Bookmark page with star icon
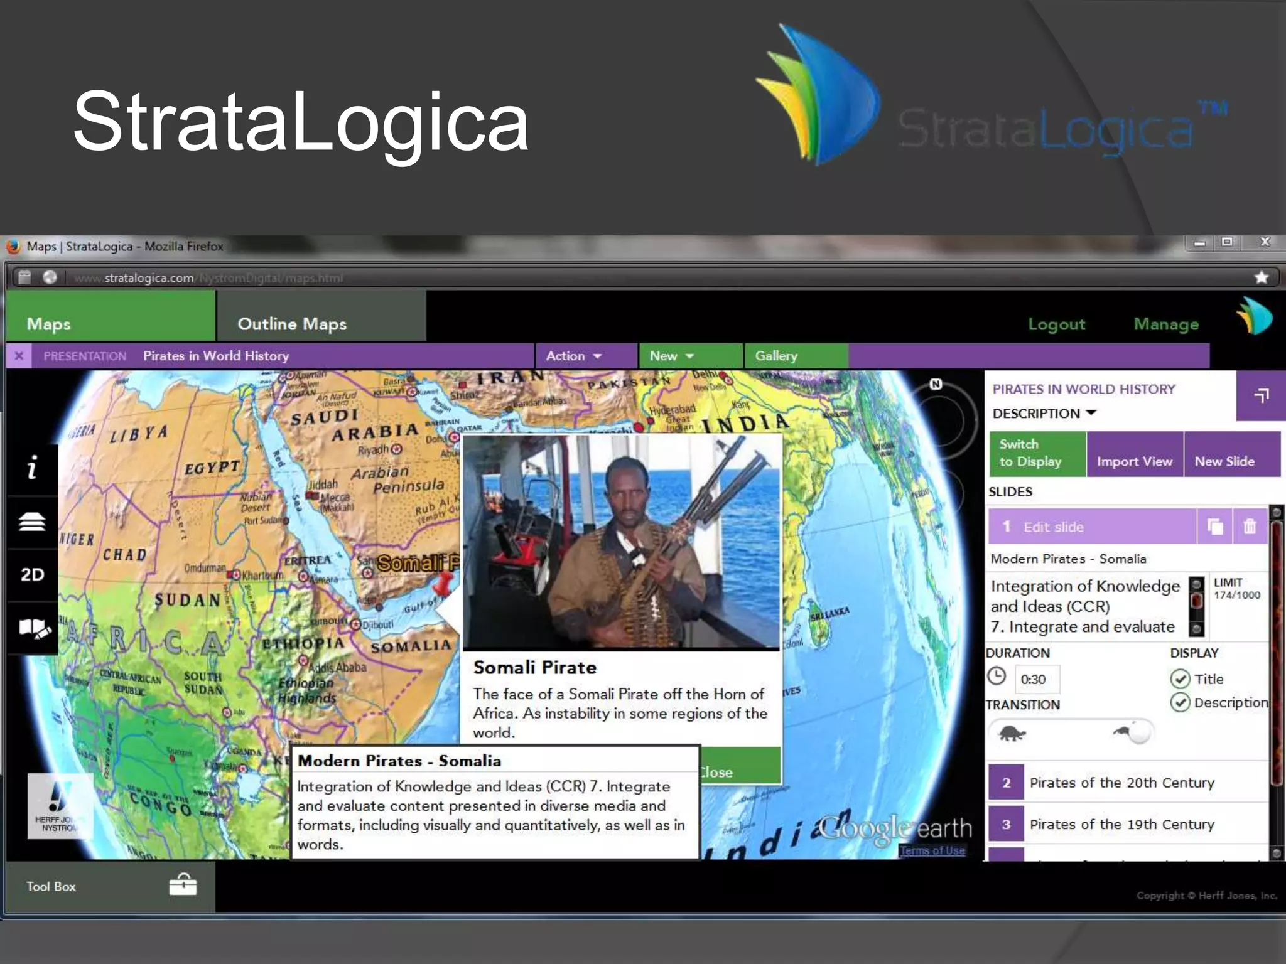 coord(1262,277)
